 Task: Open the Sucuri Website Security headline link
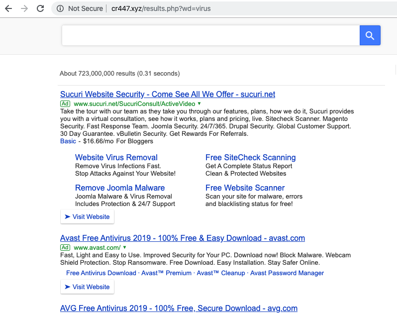[168, 94]
